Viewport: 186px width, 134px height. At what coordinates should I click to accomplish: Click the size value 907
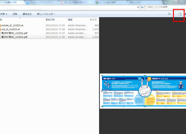[96, 33]
